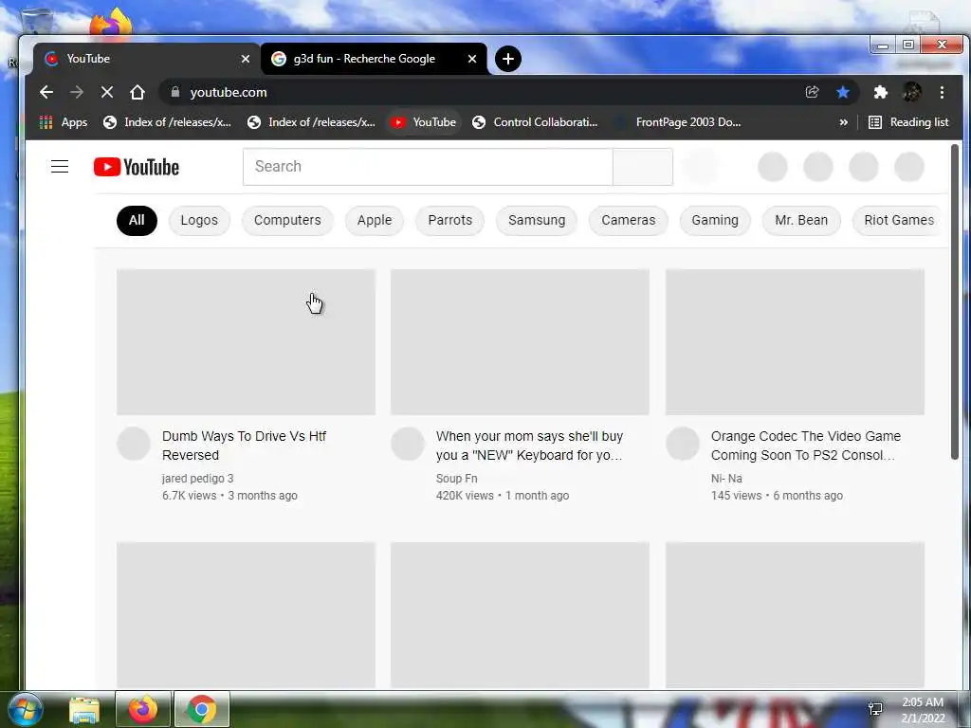Open thumbnail for "NEW" Keyboard video

(521, 341)
